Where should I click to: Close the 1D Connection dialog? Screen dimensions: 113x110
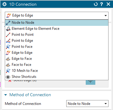tap(108, 4)
